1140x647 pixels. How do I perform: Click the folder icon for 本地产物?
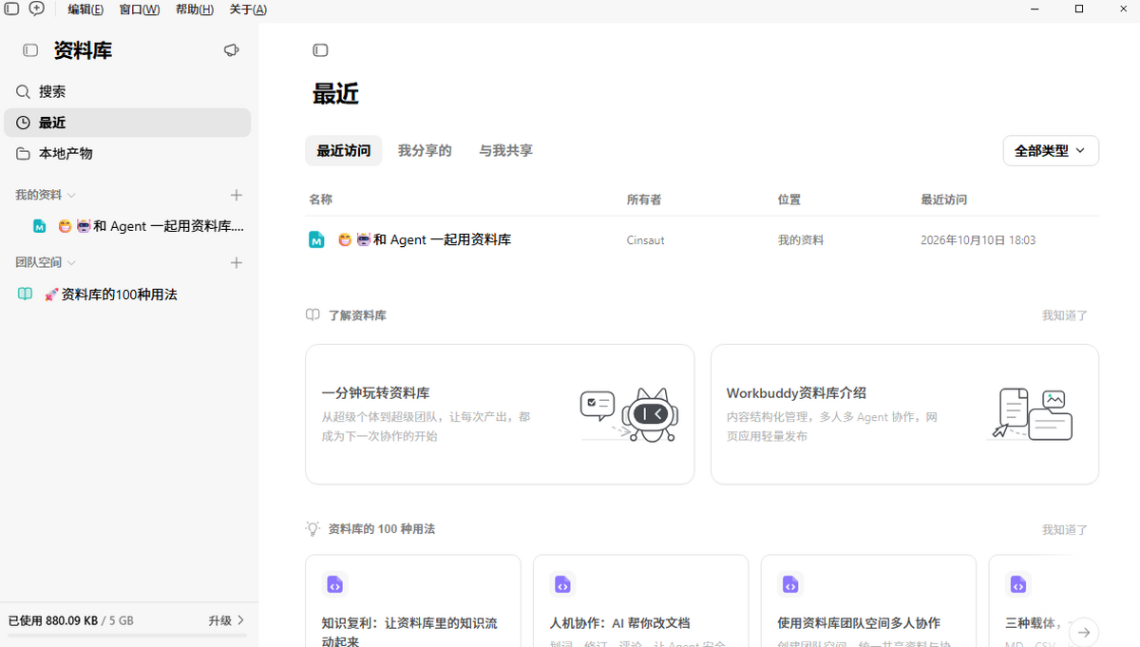(23, 153)
